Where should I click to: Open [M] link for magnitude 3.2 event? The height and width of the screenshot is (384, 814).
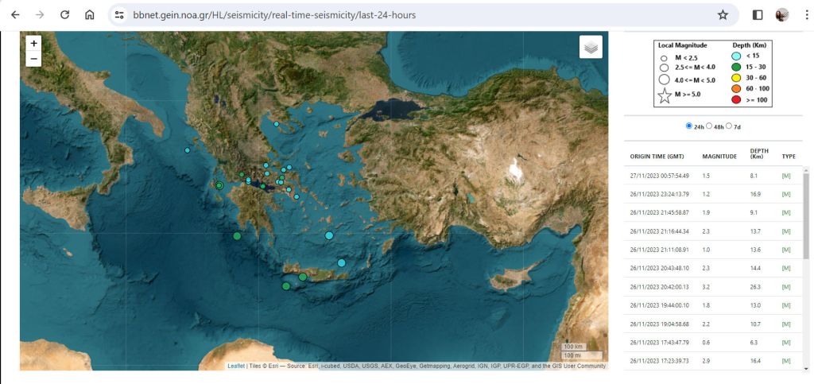[x=786, y=287]
